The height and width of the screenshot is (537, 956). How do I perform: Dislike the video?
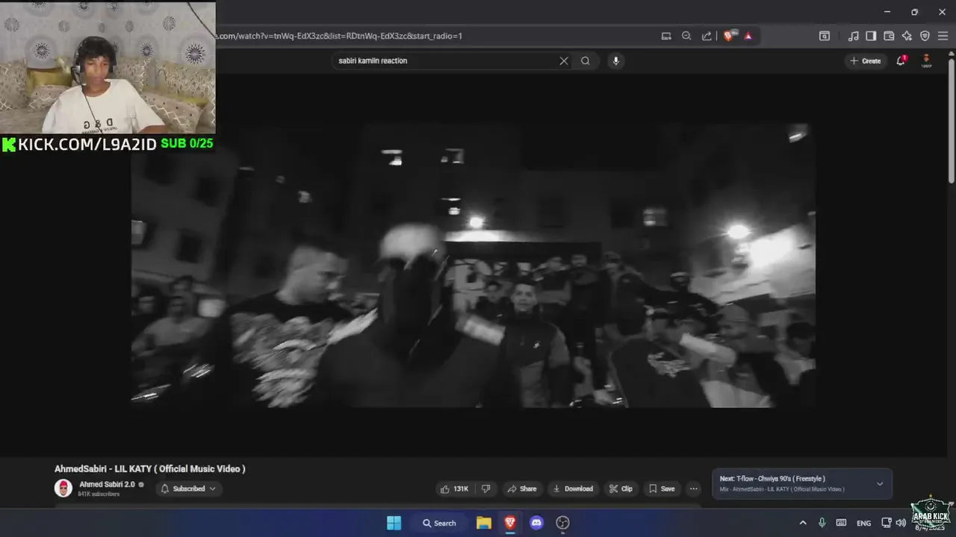click(x=485, y=489)
